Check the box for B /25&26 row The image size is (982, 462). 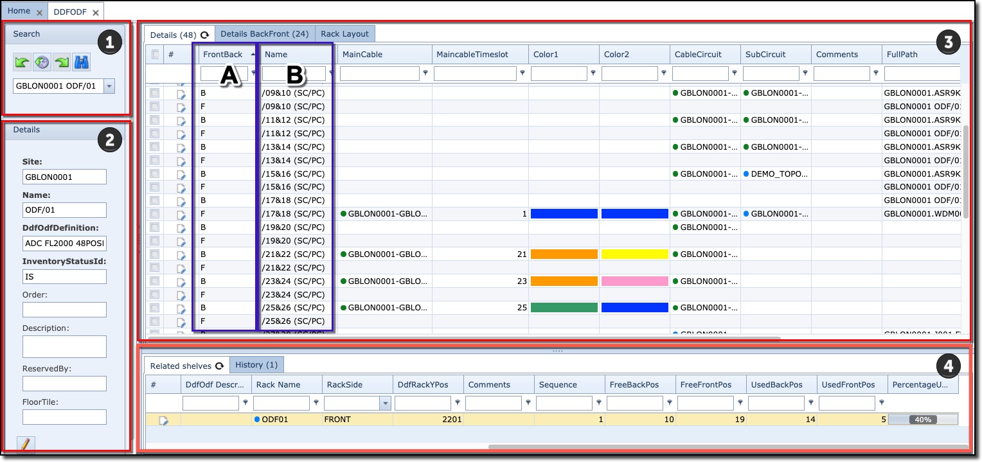pyautogui.click(x=155, y=308)
